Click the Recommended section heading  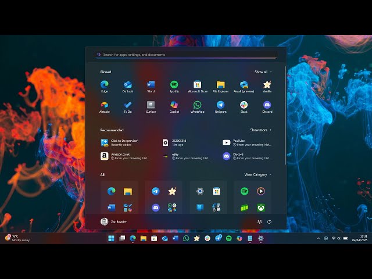point(112,130)
